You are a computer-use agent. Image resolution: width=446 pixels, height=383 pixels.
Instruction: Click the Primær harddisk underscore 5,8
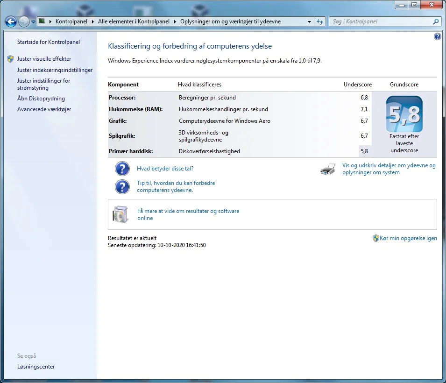tap(364, 151)
